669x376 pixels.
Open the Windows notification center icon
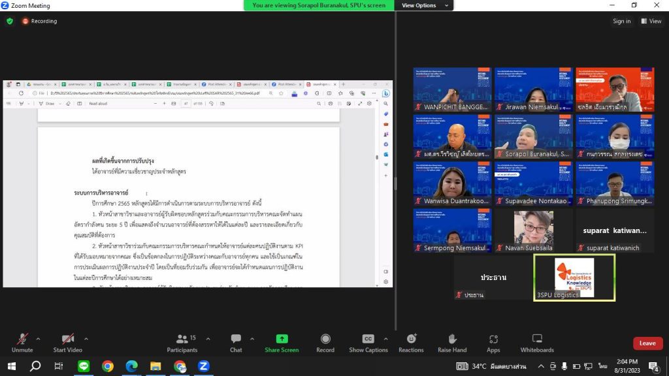653,366
